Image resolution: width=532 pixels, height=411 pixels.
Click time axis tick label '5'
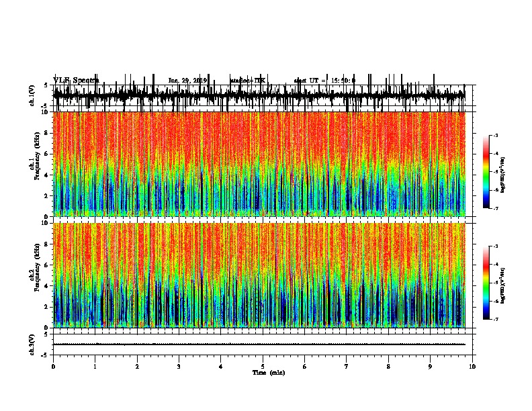tap(263, 367)
